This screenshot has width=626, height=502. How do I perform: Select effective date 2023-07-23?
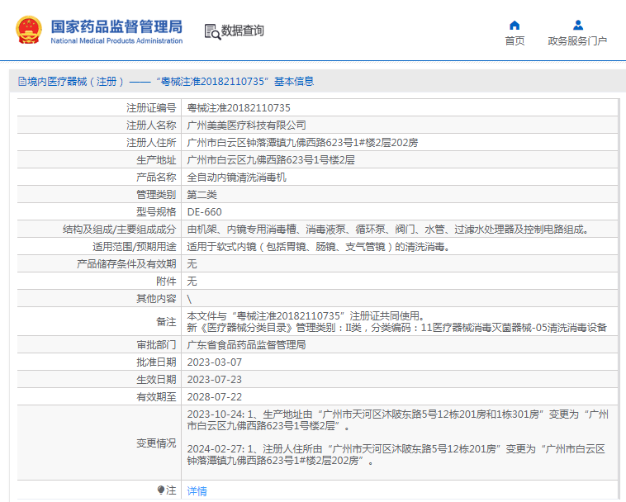click(215, 380)
